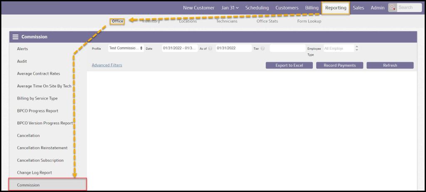The image size is (426, 192).
Task: Switch to the Office Stats tab
Action: click(x=267, y=21)
